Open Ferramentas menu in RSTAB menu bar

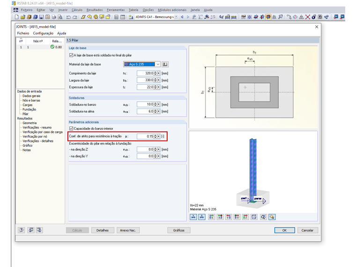point(116,10)
